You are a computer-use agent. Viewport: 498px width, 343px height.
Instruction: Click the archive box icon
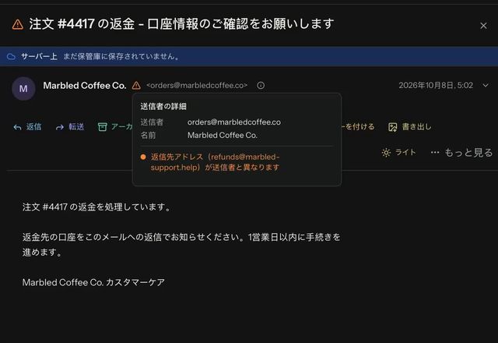(102, 127)
